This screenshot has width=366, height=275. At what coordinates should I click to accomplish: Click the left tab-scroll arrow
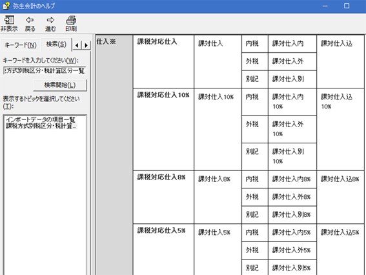tap(77, 45)
